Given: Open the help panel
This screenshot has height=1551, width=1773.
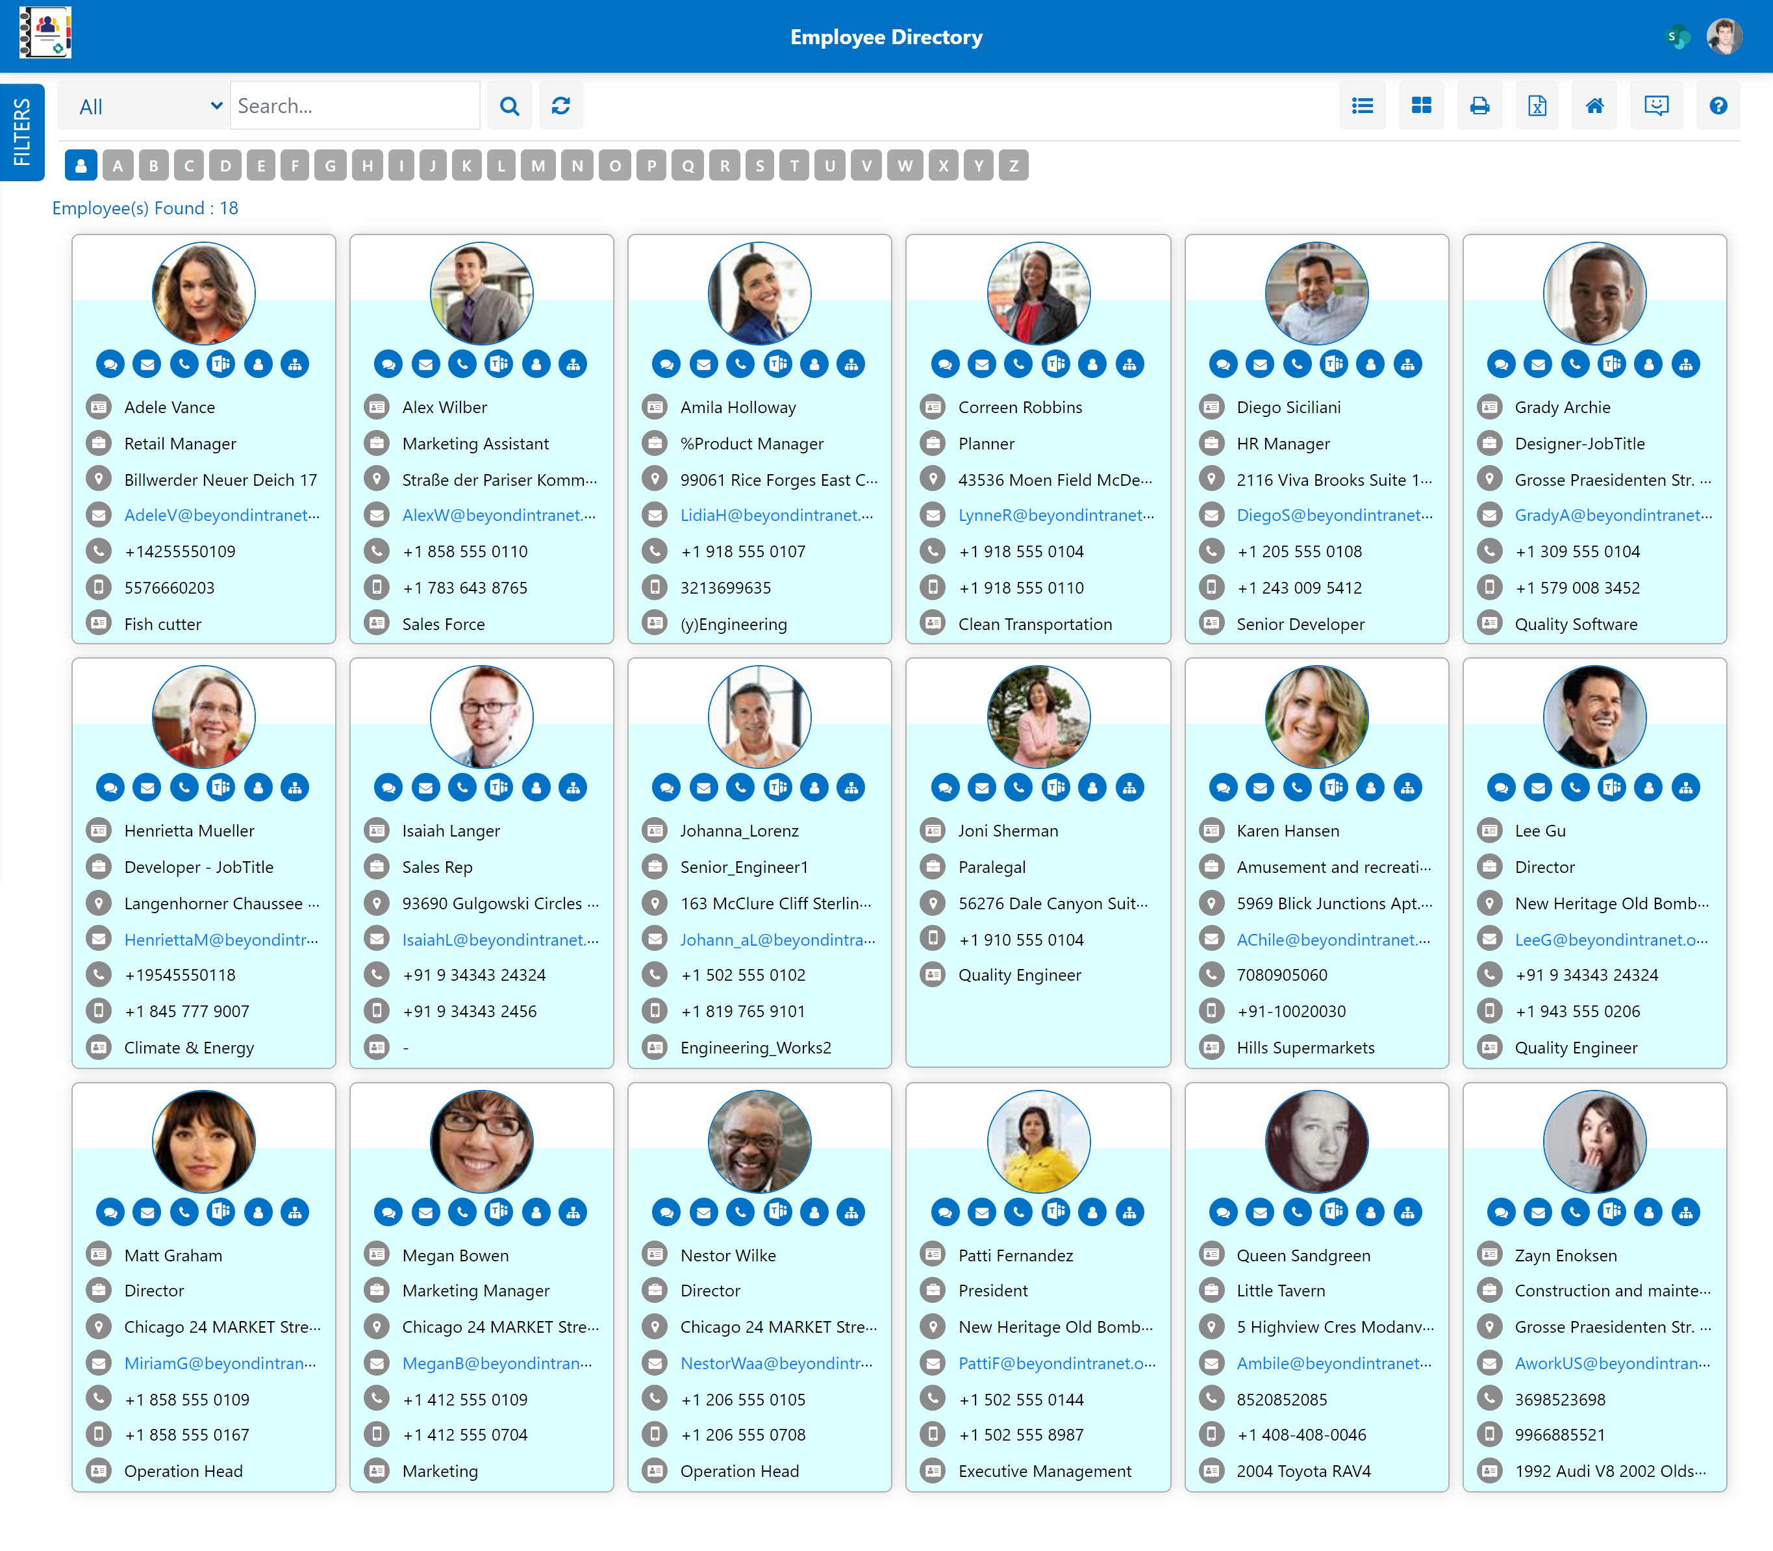Looking at the screenshot, I should 1718,105.
